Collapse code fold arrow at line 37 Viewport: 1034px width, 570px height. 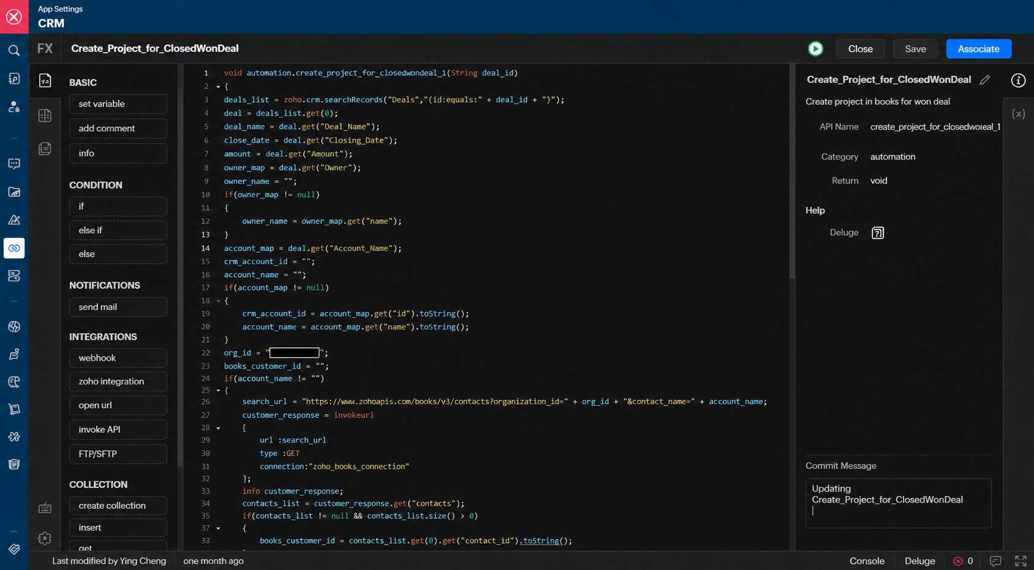(218, 528)
